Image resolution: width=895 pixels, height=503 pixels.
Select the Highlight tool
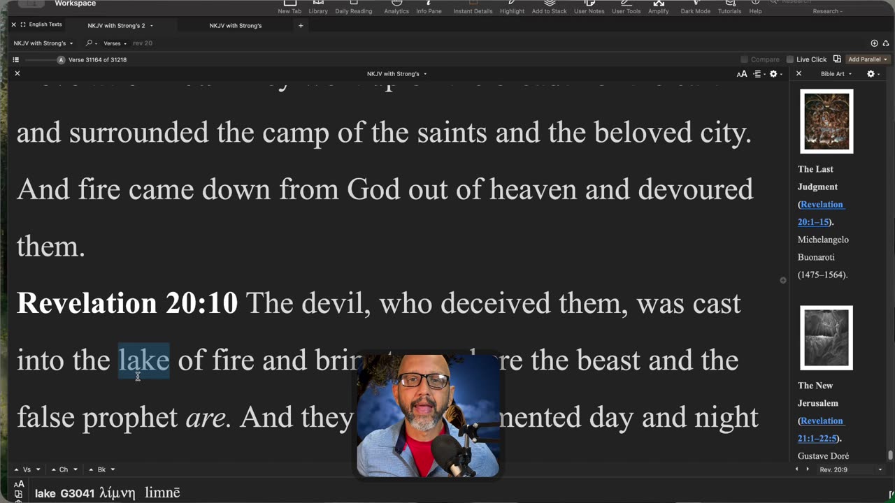coord(512,7)
